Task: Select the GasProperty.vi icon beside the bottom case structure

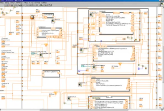Action: pyautogui.click(x=69, y=99)
